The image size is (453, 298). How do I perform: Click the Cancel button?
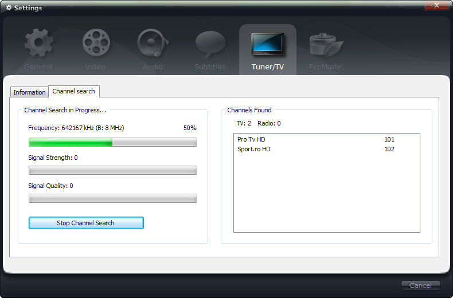(x=421, y=285)
